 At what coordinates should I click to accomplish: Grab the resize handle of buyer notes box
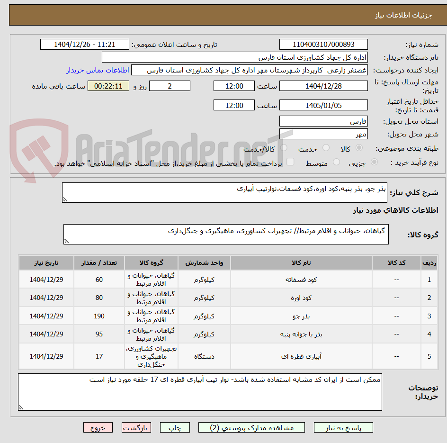[x=21, y=407]
